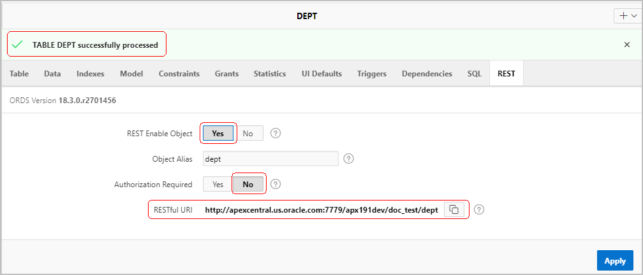643x275 pixels.
Task: Click the green success checkmark icon
Action: tap(17, 45)
